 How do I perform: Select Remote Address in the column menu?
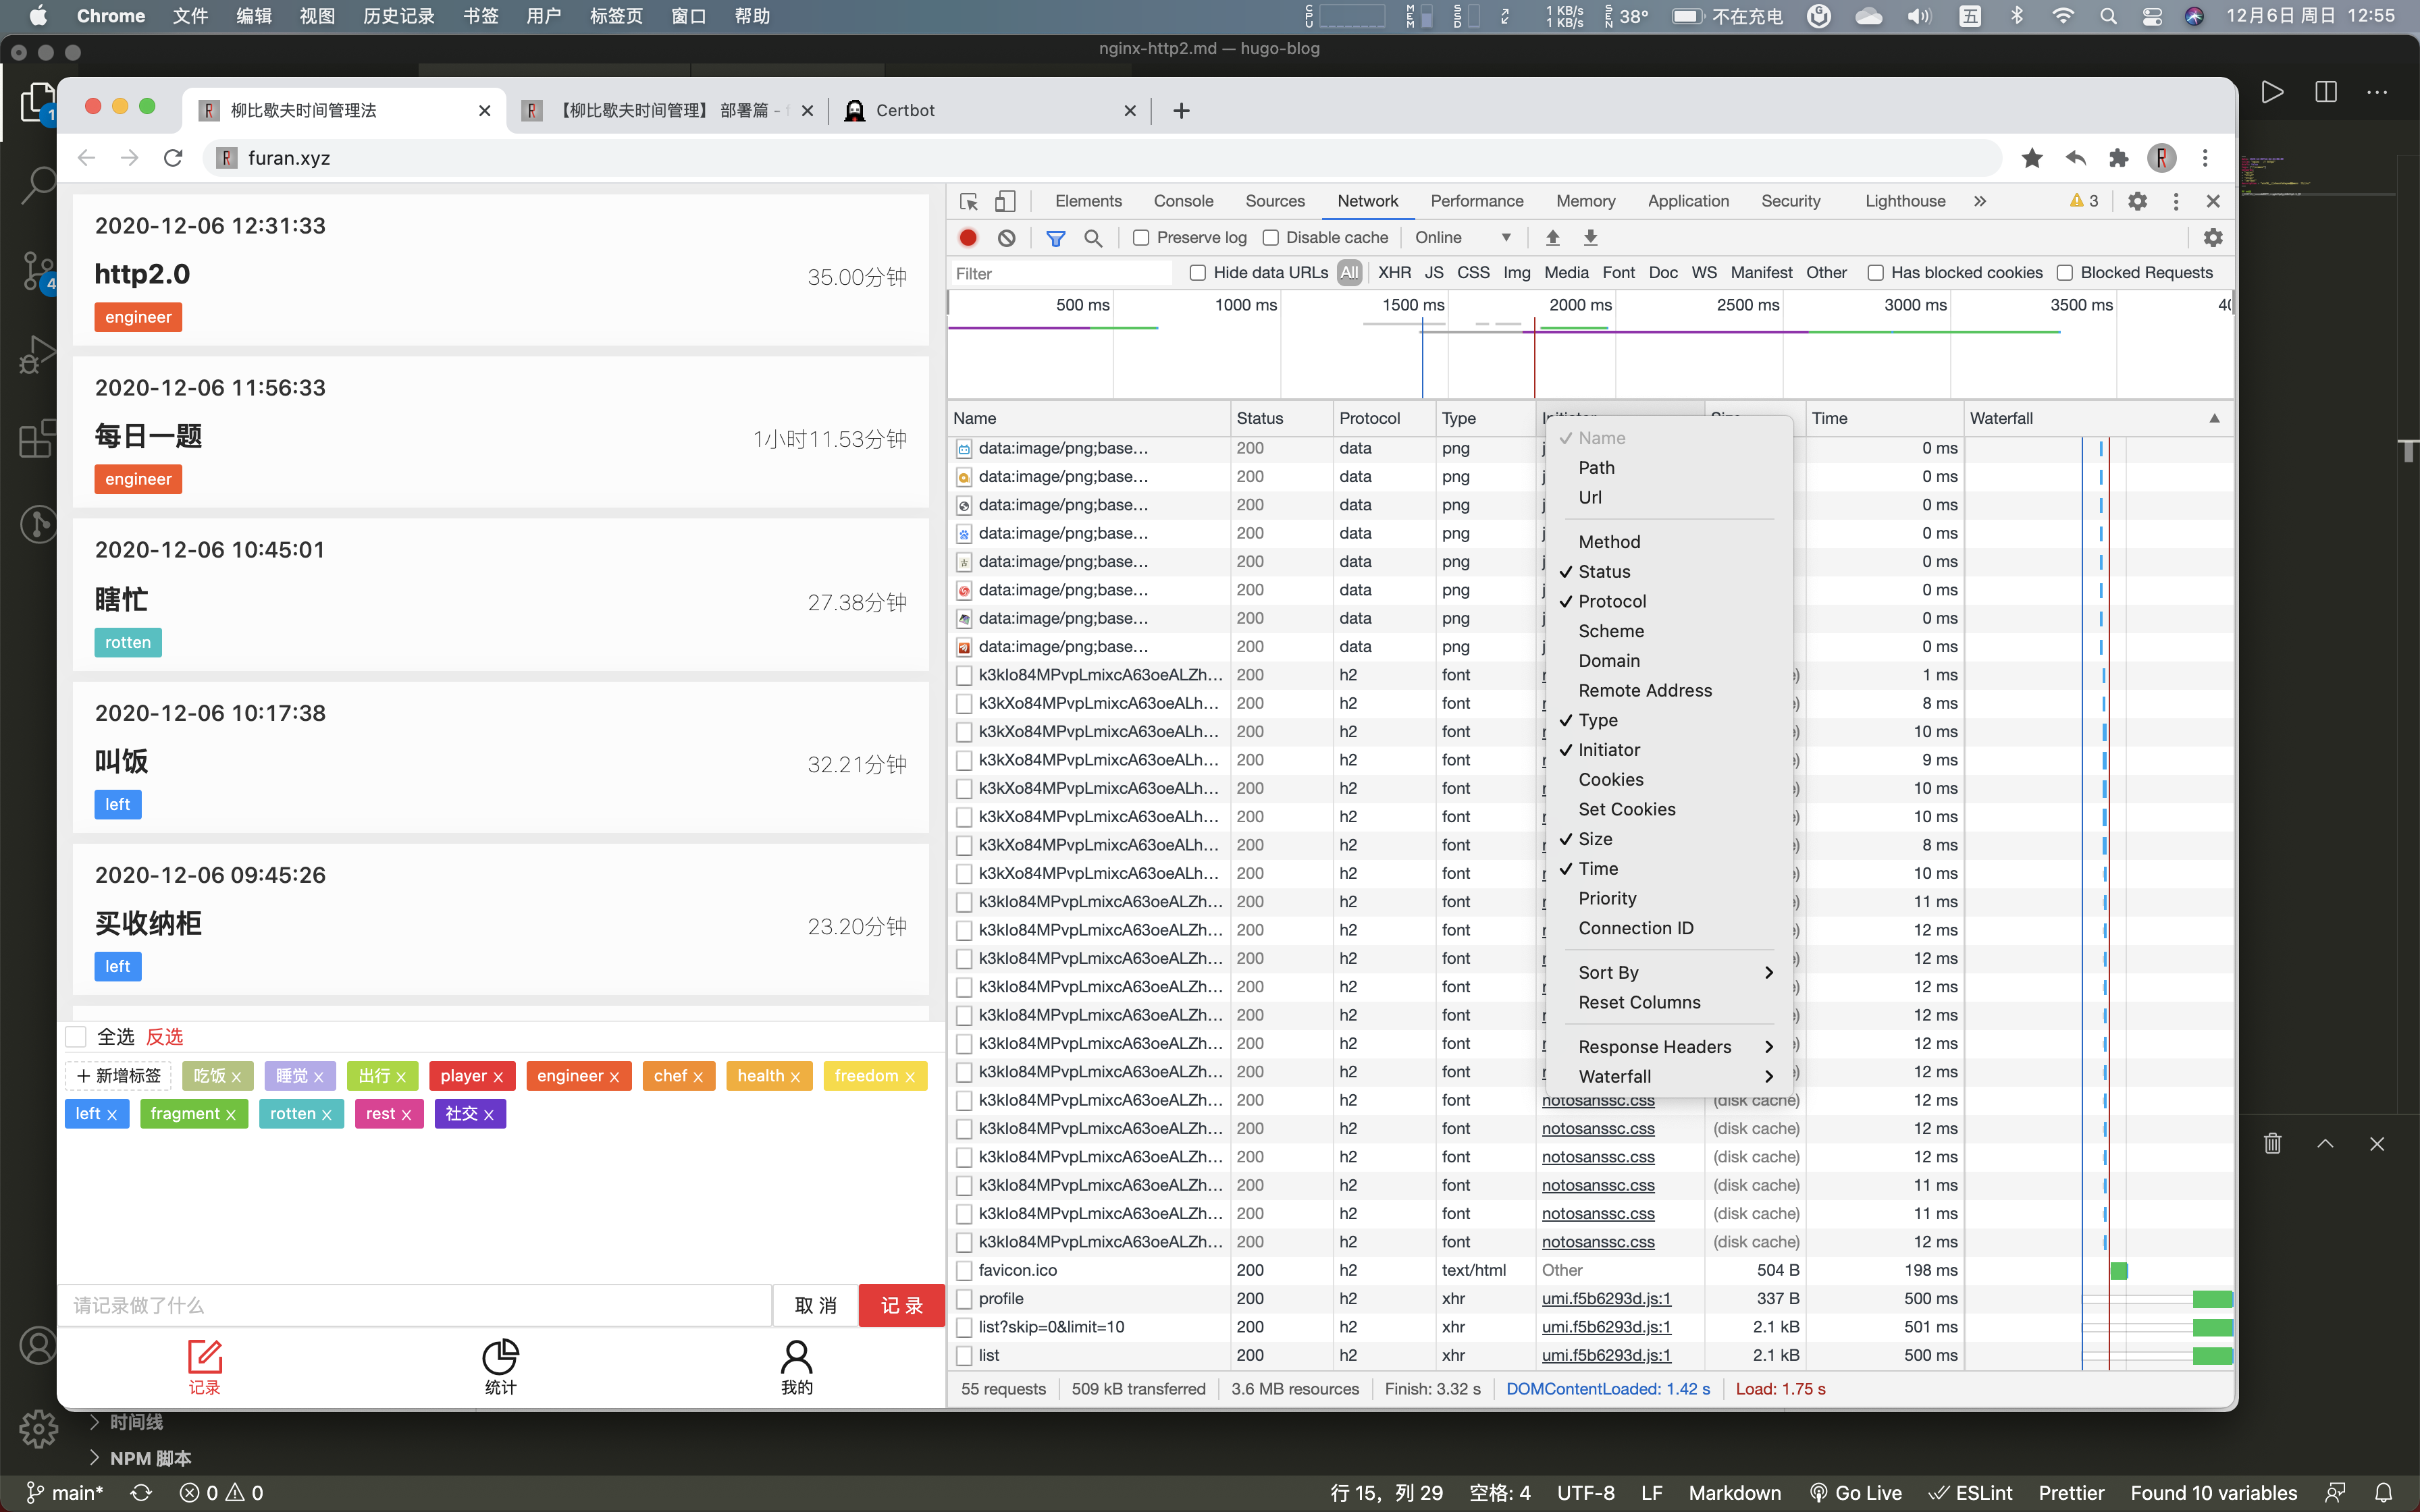click(x=1644, y=690)
